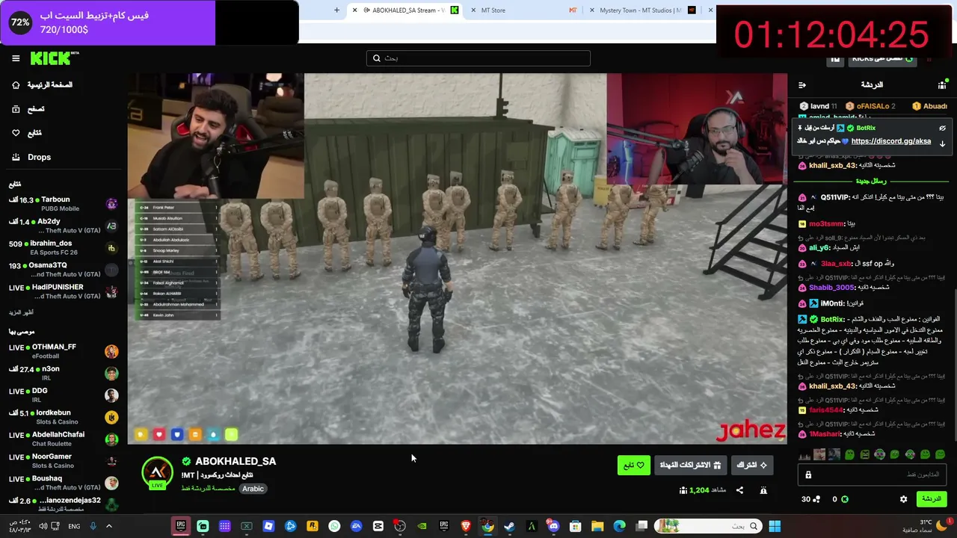Open Brave browser from the taskbar
Image resolution: width=957 pixels, height=538 pixels.
(x=466, y=526)
